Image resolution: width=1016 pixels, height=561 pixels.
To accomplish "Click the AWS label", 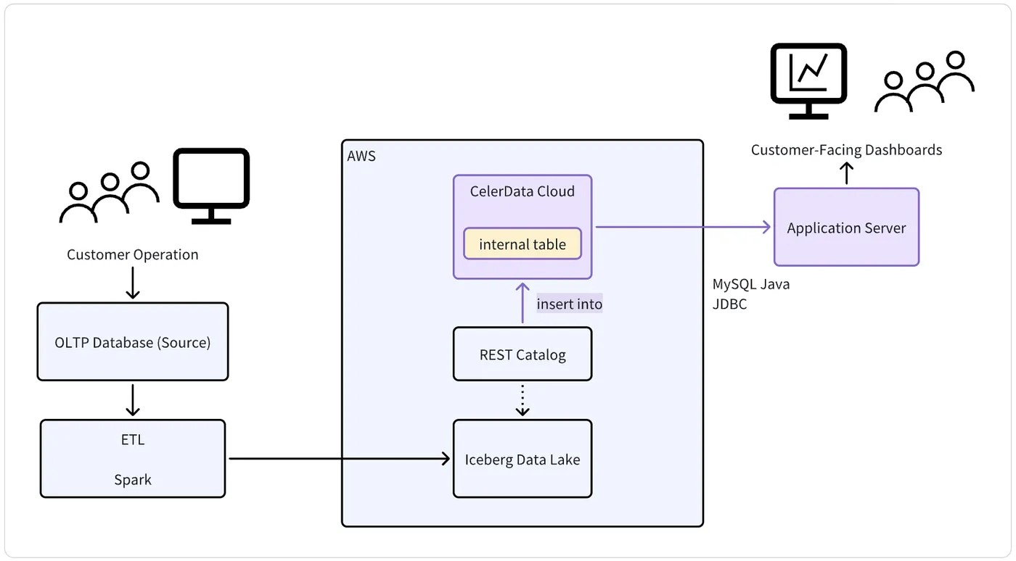I will coord(361,156).
